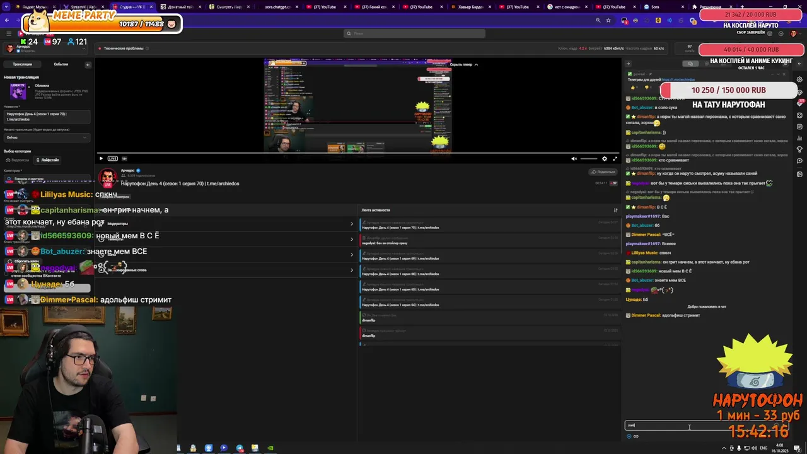Click the page search field
Viewport: 807px width, 454px height.
[x=414, y=33]
